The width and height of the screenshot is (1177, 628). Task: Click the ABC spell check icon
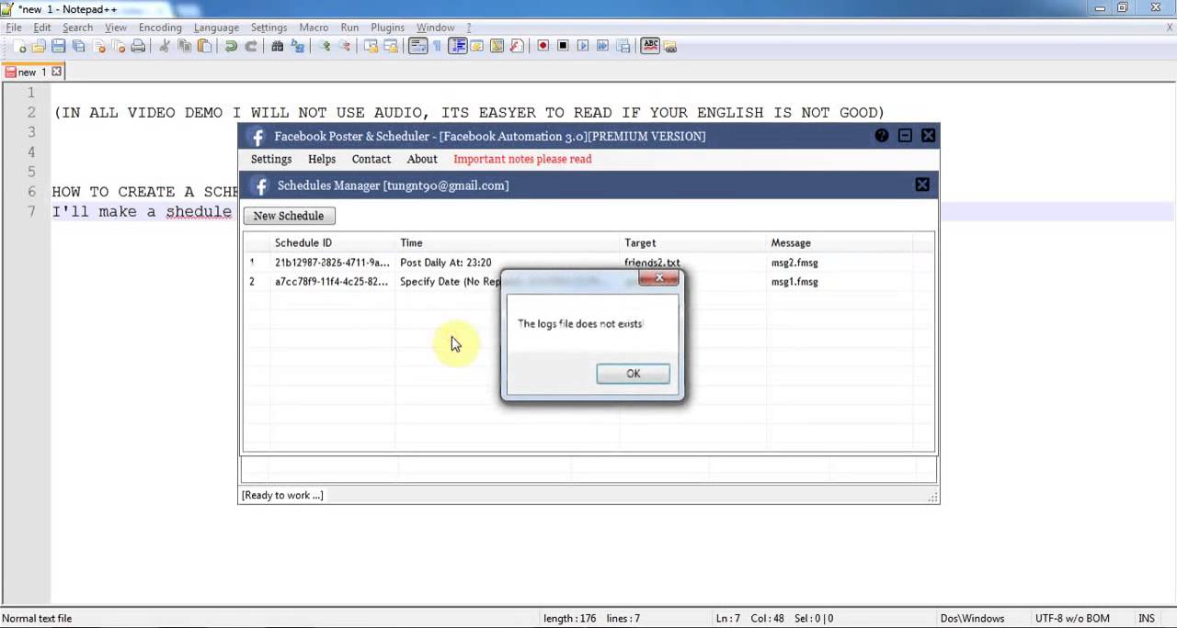pyautogui.click(x=650, y=46)
